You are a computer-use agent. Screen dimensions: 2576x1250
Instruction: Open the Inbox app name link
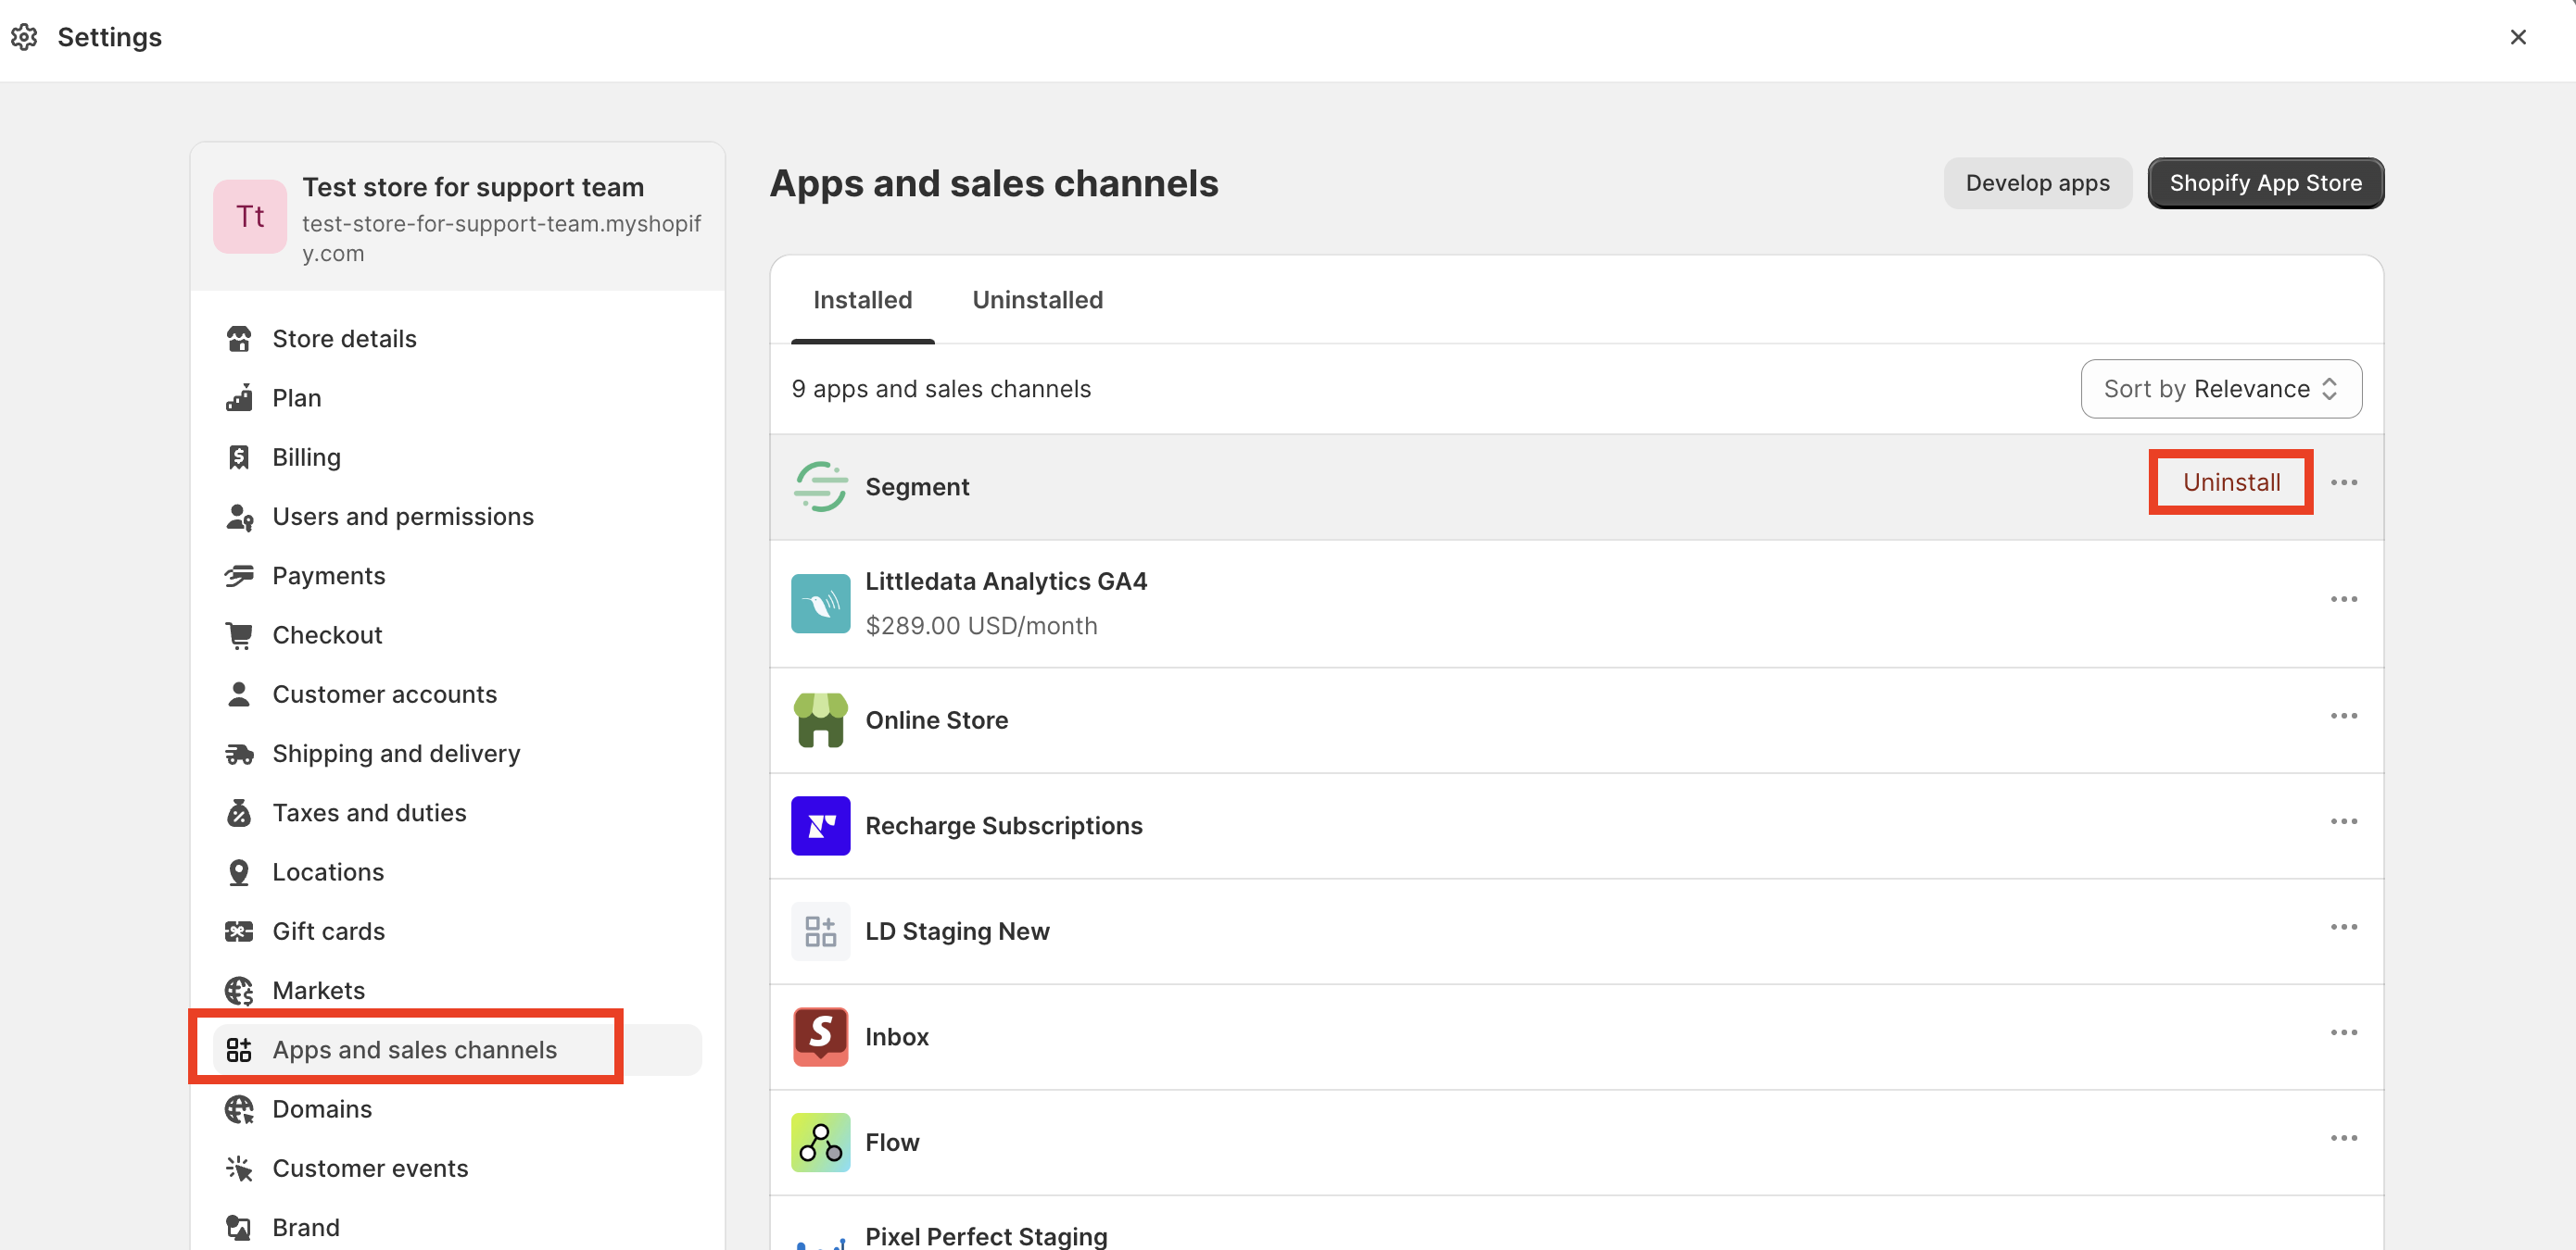897,1036
